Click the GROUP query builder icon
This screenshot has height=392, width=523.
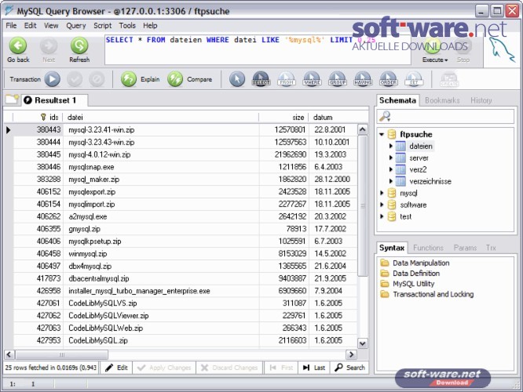pyautogui.click(x=338, y=79)
